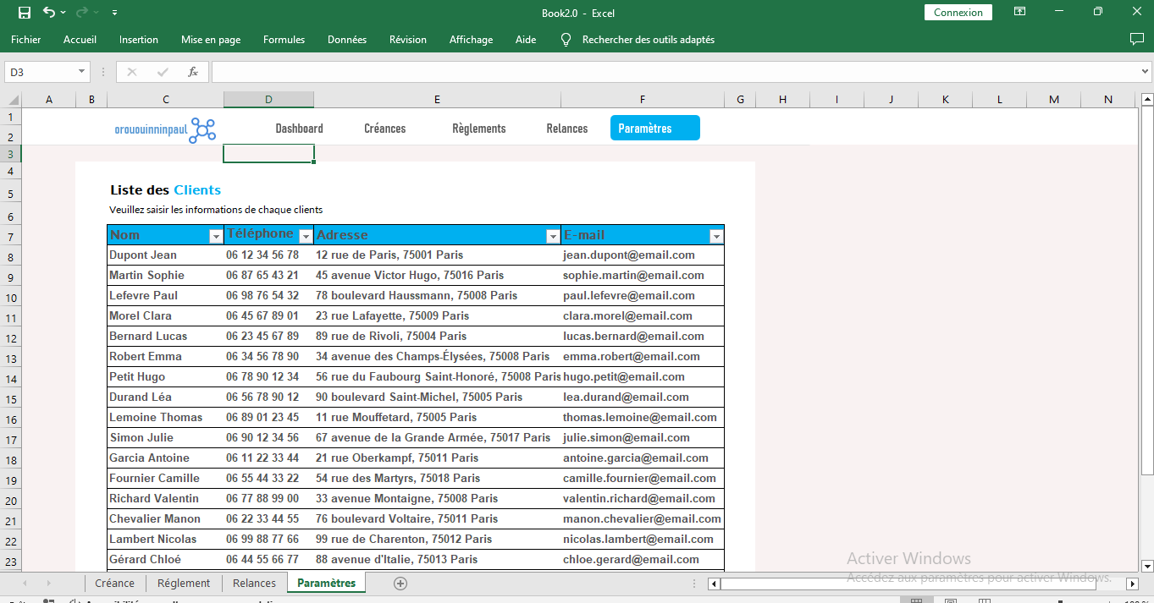The image size is (1154, 603).
Task: Open the Formules ribbon tab
Action: click(x=284, y=40)
